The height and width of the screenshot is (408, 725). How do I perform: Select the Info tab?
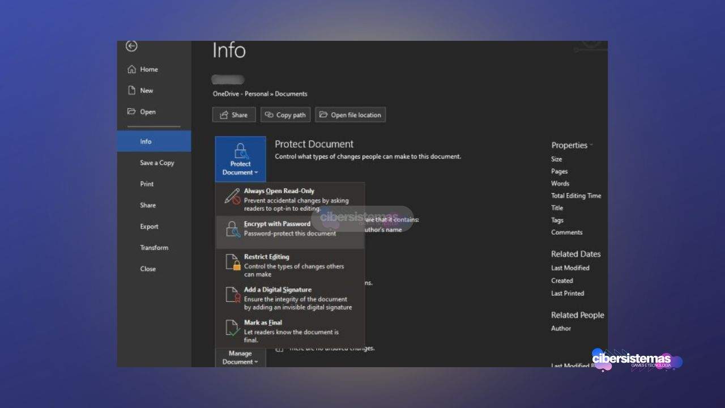[154, 142]
